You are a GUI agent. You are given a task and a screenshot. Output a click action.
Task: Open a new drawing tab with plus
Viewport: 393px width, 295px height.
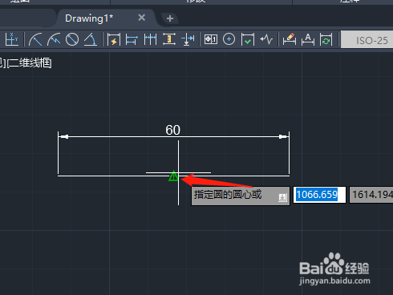point(170,18)
